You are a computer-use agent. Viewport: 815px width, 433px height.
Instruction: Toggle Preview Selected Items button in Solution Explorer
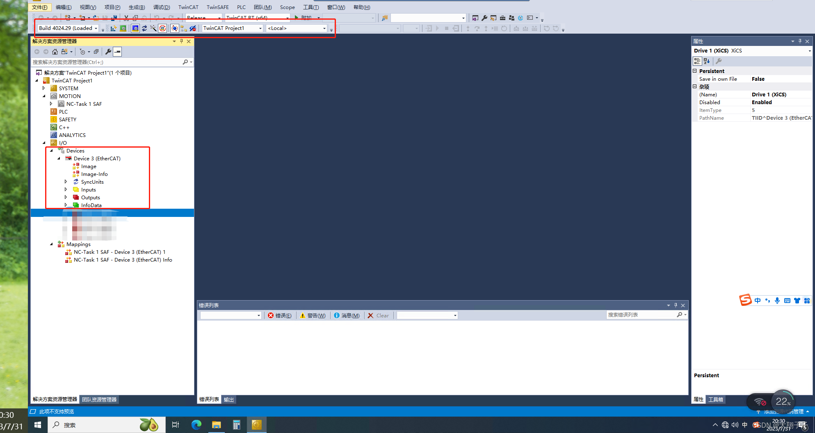pos(118,52)
